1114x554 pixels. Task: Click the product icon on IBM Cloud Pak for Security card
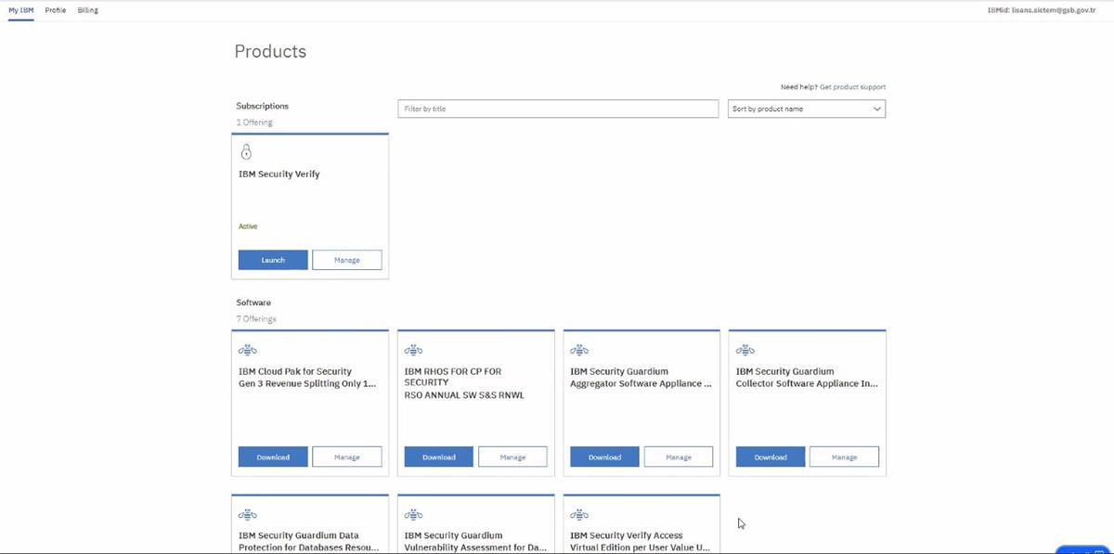coord(247,350)
